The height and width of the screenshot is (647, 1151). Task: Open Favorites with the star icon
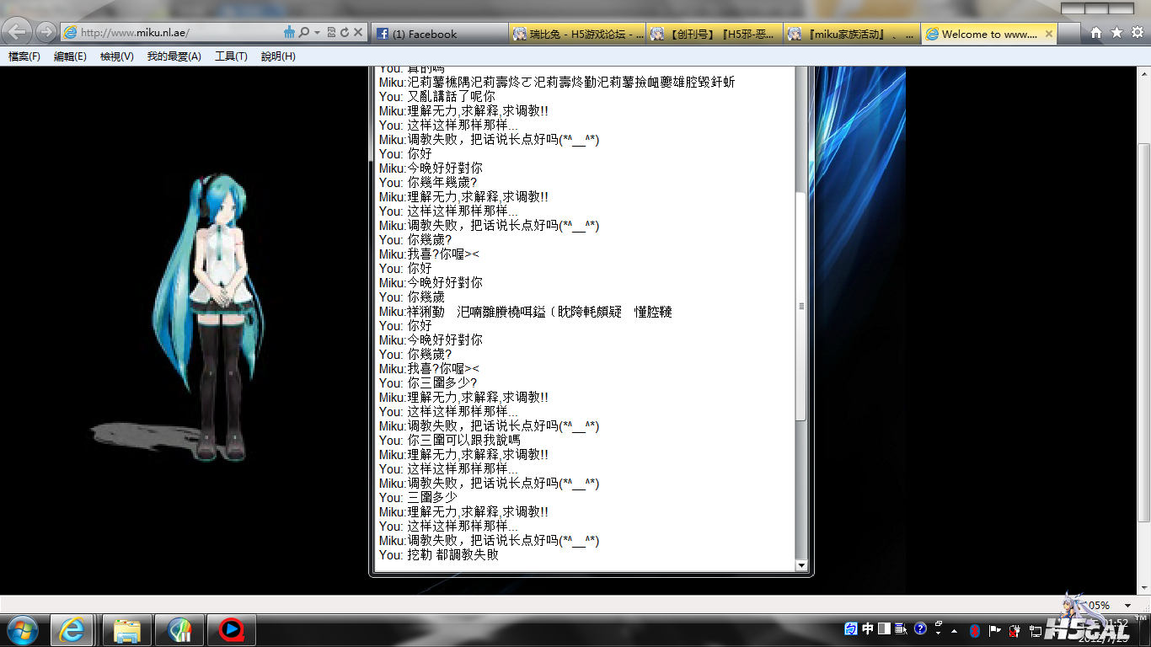click(1116, 33)
